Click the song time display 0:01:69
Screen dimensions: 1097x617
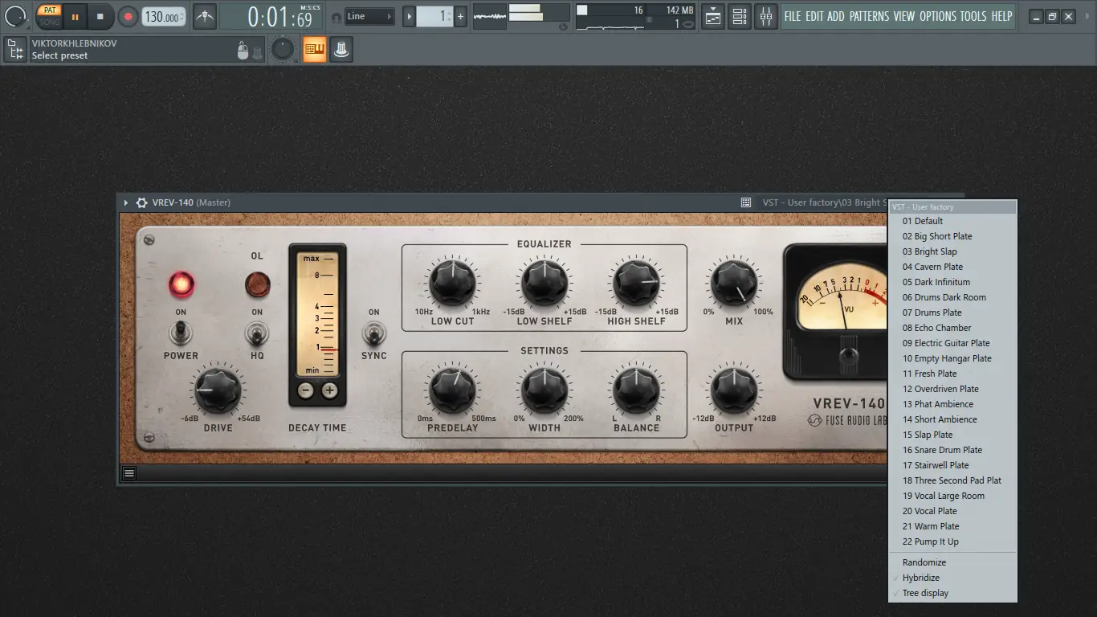coord(271,16)
